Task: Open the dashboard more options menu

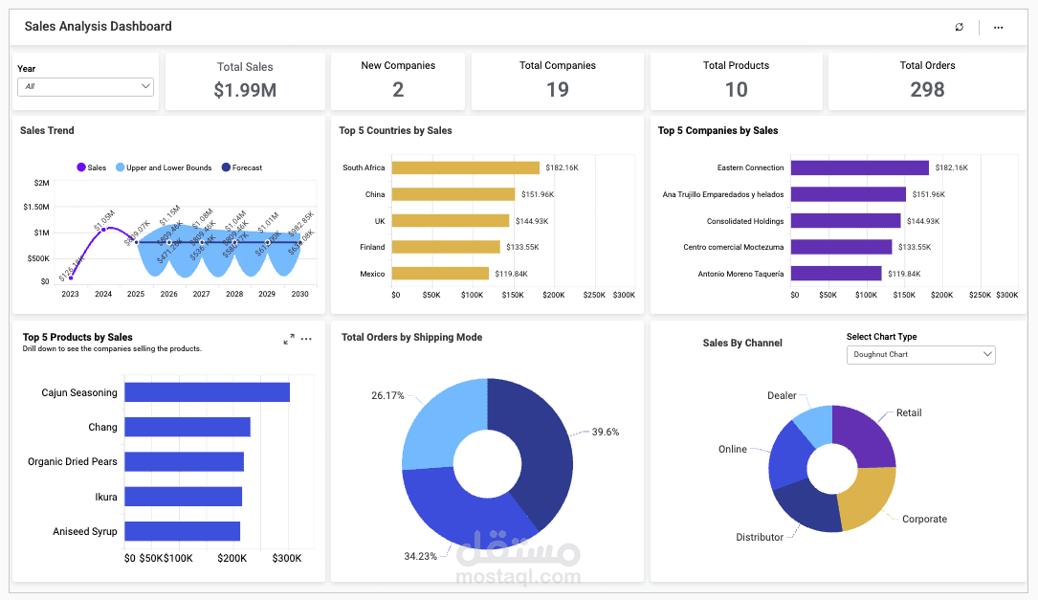Action: click(x=998, y=27)
